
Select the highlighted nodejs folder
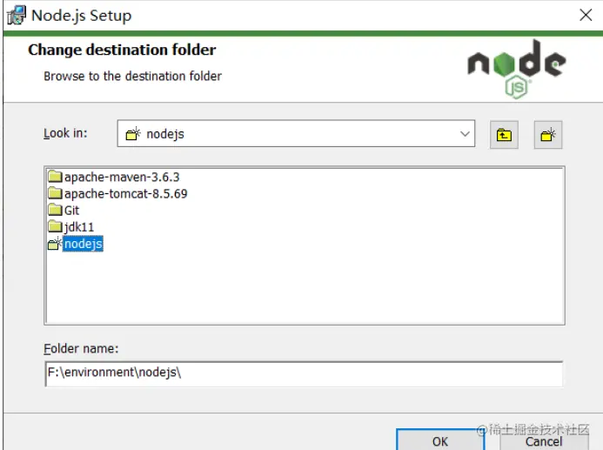point(83,244)
